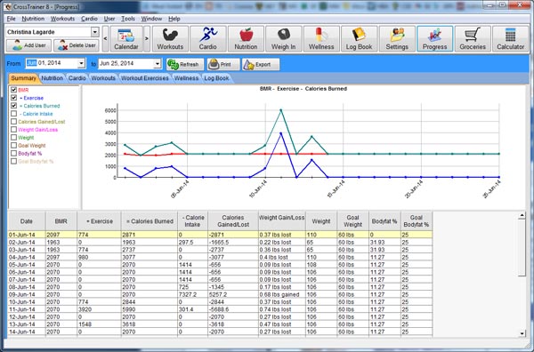Click the 0.68 lbs gained cell
The width and height of the screenshot is (534, 352).
click(x=281, y=294)
